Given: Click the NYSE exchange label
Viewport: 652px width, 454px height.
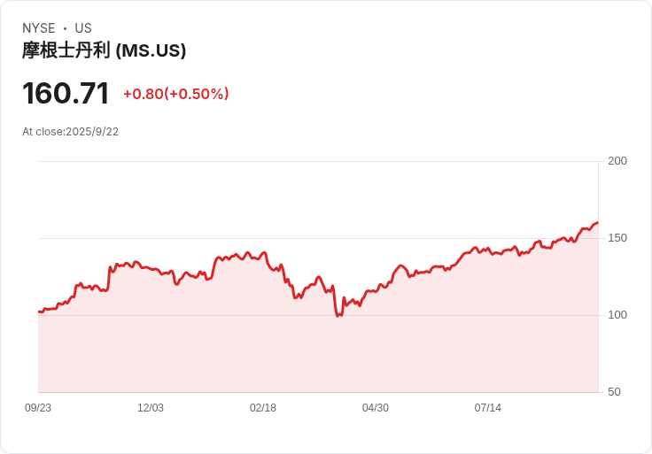Looking at the screenshot, I should 39,28.
